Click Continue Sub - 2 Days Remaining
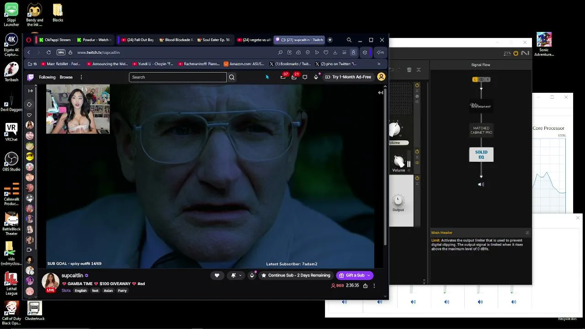 click(x=296, y=275)
